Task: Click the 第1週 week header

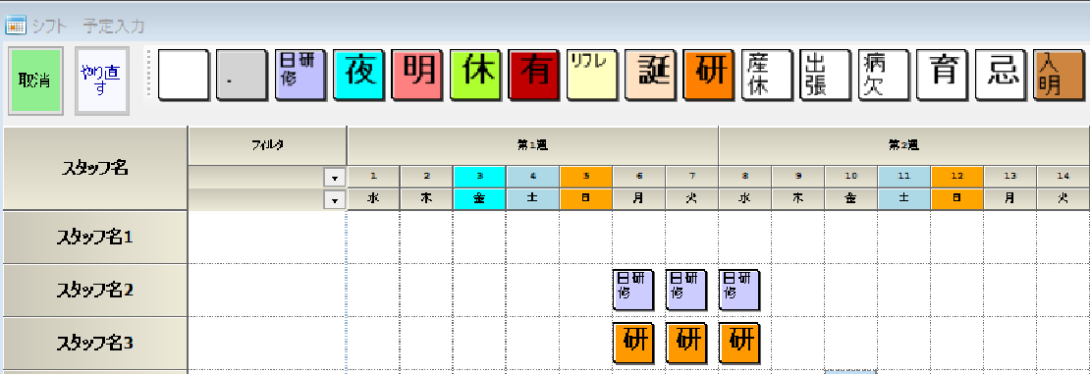Action: click(x=533, y=145)
